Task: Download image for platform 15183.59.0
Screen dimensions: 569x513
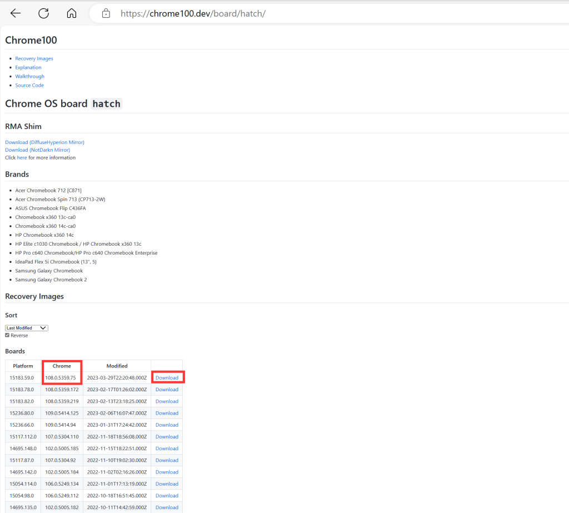Action: tap(167, 377)
